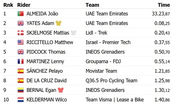
Task: Open the Q36.5 Pro Cycling Team page
Action: pos(111,81)
